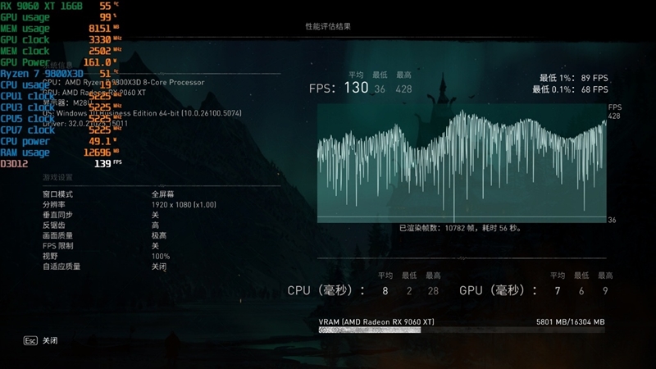656x369 pixels.
Task: Click the Esc key icon at bottom left
Action: pyautogui.click(x=30, y=340)
